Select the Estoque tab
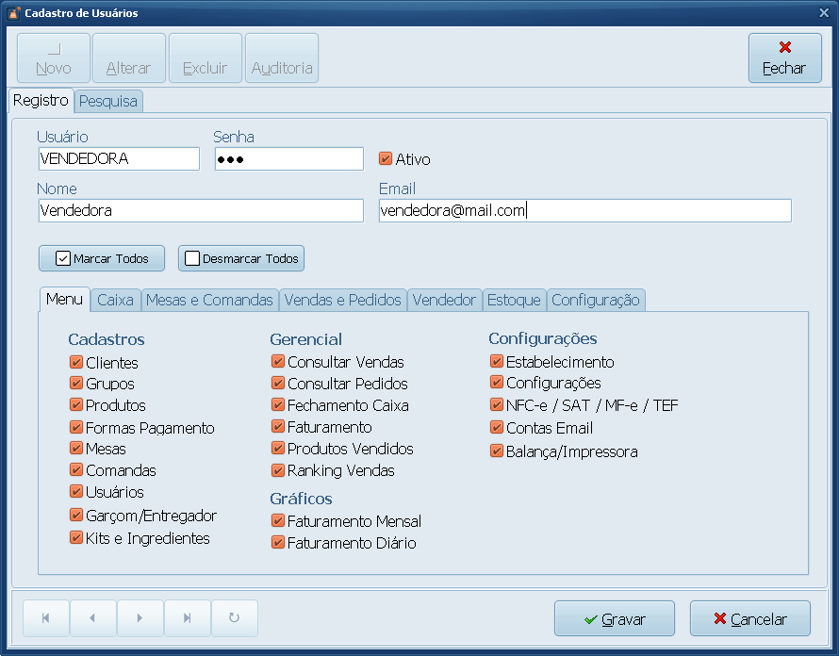This screenshot has width=839, height=656. (x=513, y=301)
